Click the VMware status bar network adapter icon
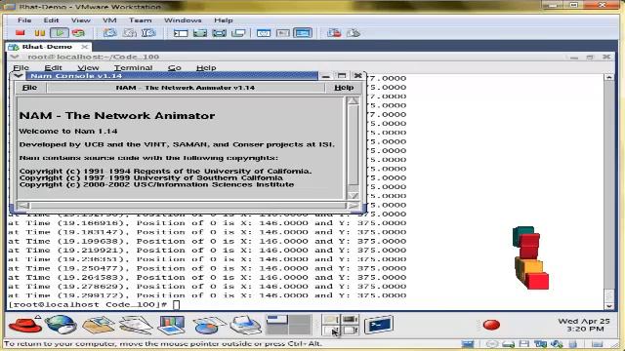This screenshot has width=625, height=351. tap(540, 344)
